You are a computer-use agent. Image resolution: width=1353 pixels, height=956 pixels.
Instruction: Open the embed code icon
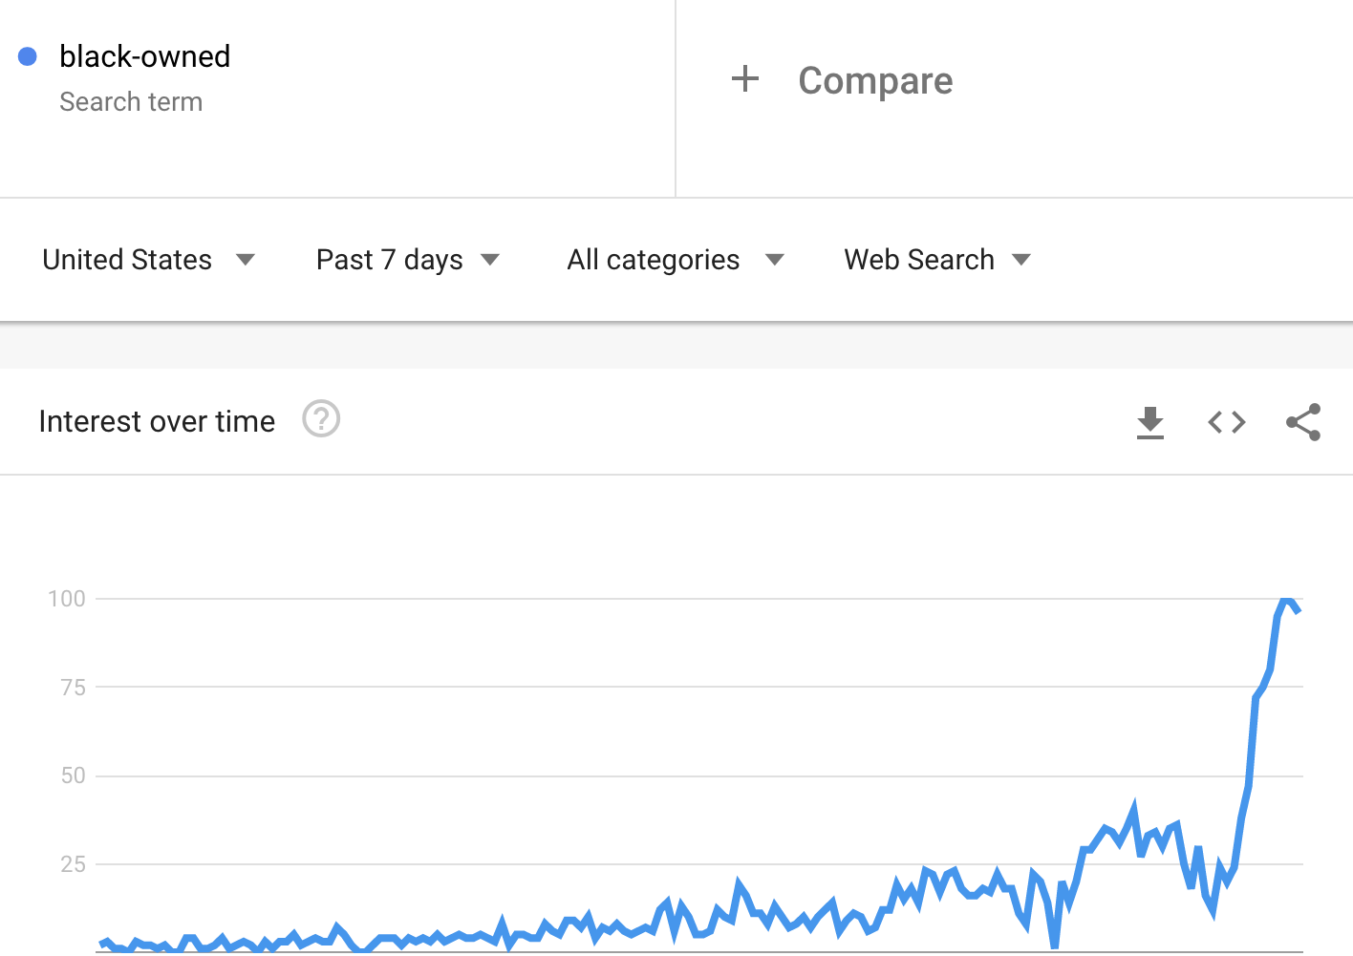point(1227,422)
